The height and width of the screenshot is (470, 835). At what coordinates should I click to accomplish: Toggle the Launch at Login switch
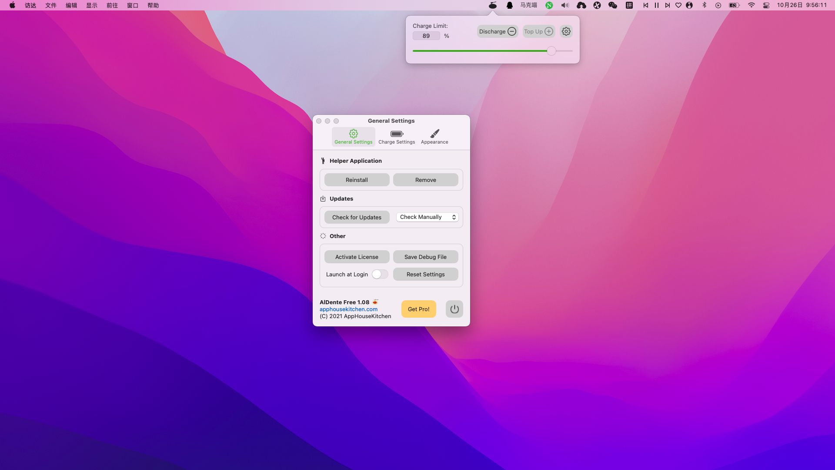click(x=379, y=274)
